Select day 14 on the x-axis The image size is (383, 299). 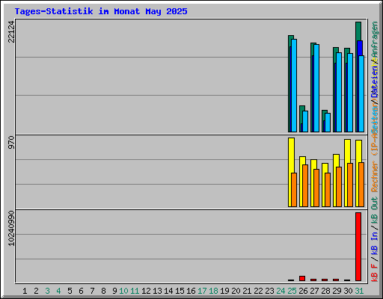click(x=168, y=291)
